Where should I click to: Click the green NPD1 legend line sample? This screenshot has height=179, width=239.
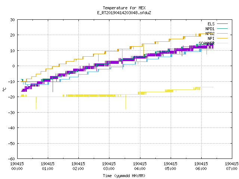tap(222, 28)
